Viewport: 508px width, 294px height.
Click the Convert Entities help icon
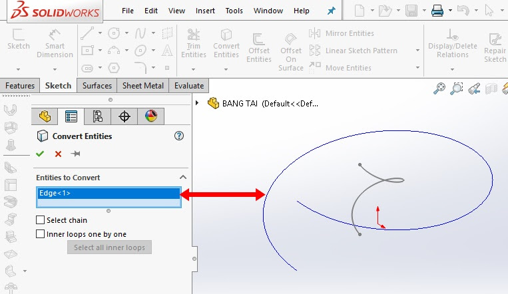click(179, 136)
